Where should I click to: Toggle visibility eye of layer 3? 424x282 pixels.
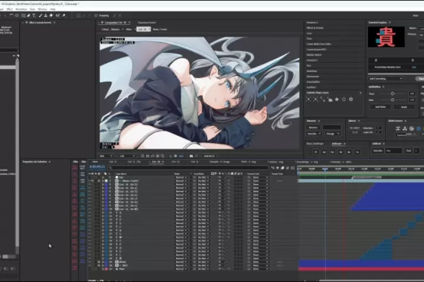(90, 184)
